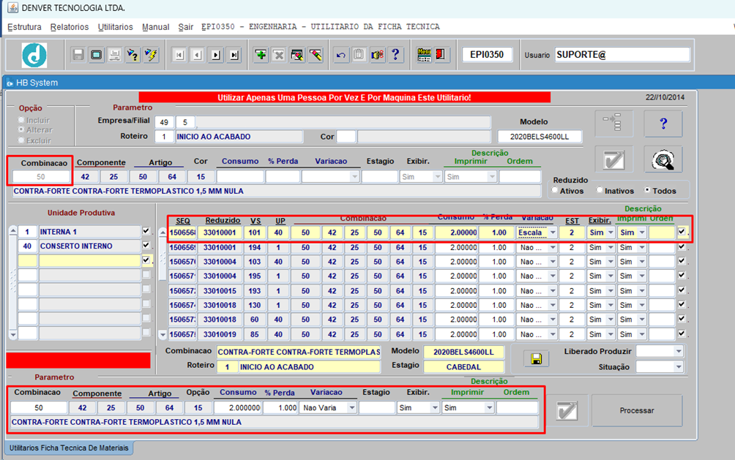Insert a new record with green plus

[261, 55]
